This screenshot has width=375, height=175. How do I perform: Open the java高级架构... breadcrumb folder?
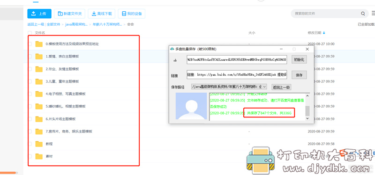76,24
